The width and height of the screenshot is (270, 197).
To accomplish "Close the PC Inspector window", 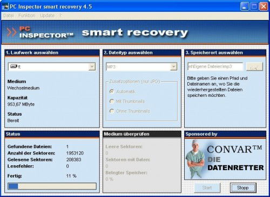I will 264,7.
